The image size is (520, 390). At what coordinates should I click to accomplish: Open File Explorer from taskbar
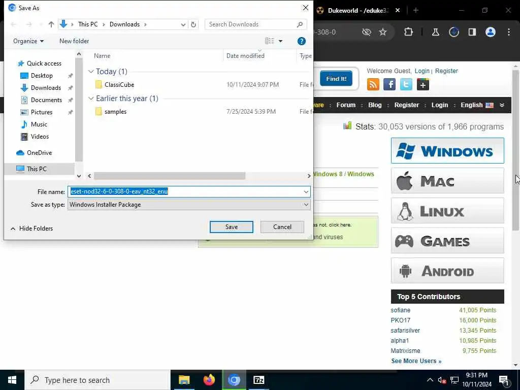tap(184, 380)
